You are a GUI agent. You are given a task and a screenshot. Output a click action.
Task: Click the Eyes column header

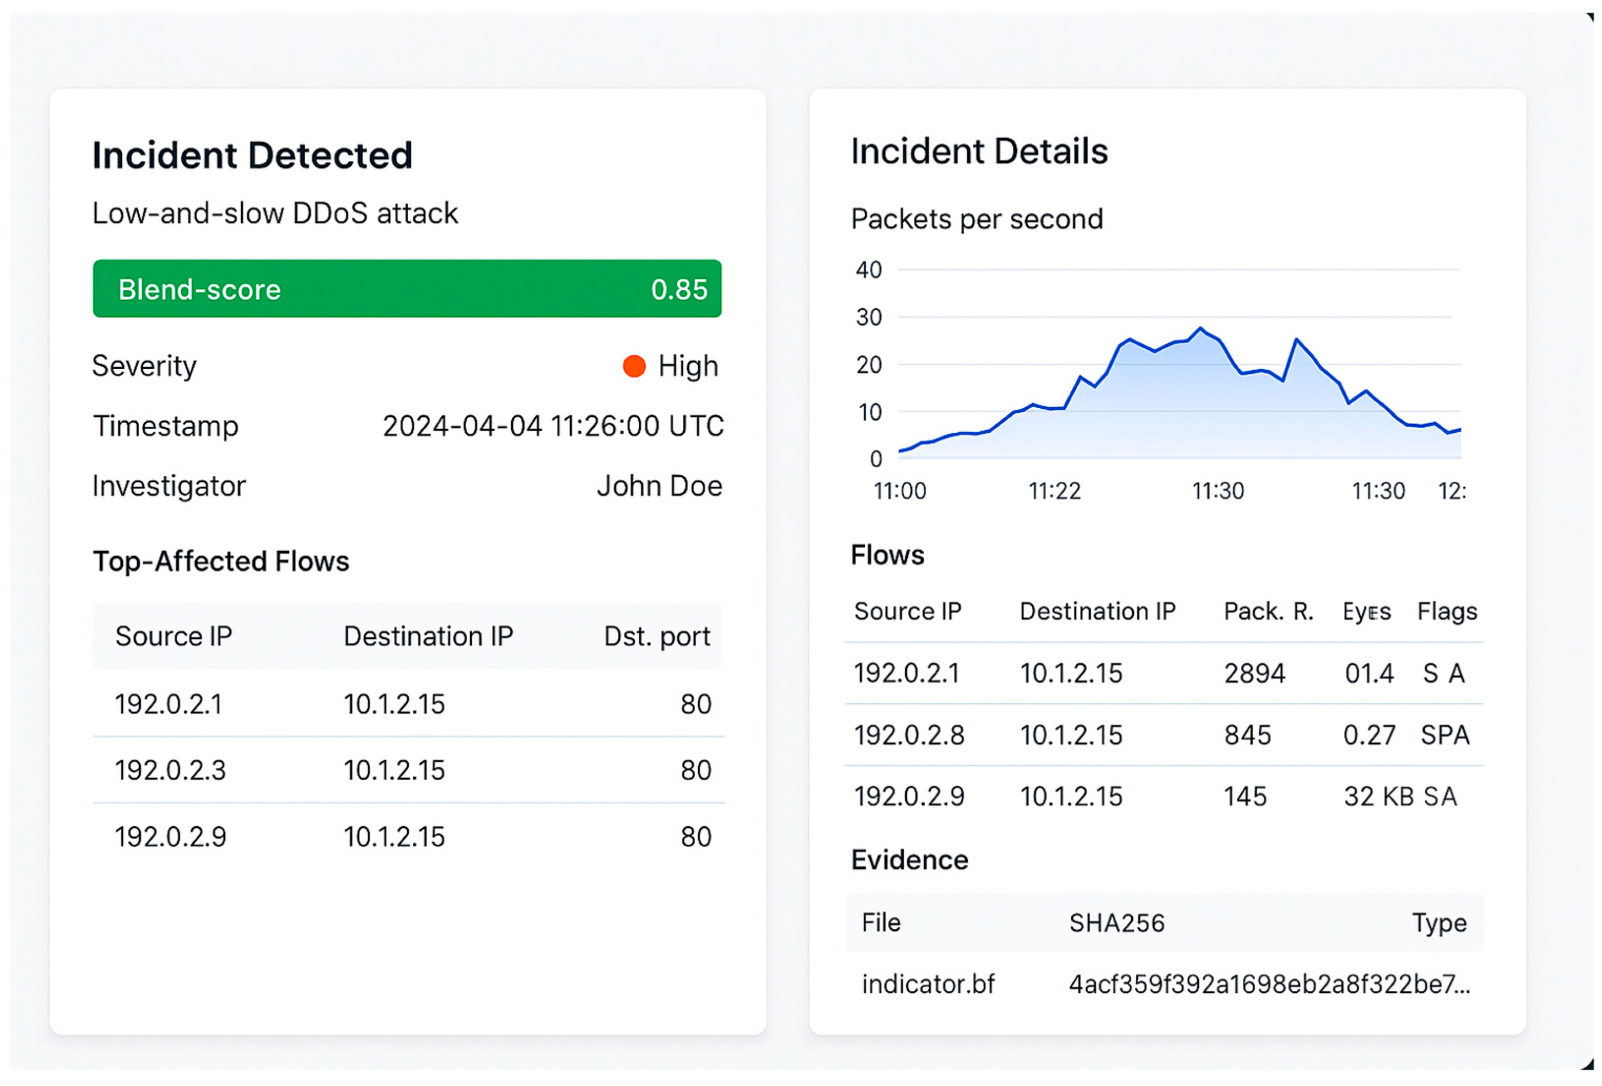click(x=1366, y=611)
